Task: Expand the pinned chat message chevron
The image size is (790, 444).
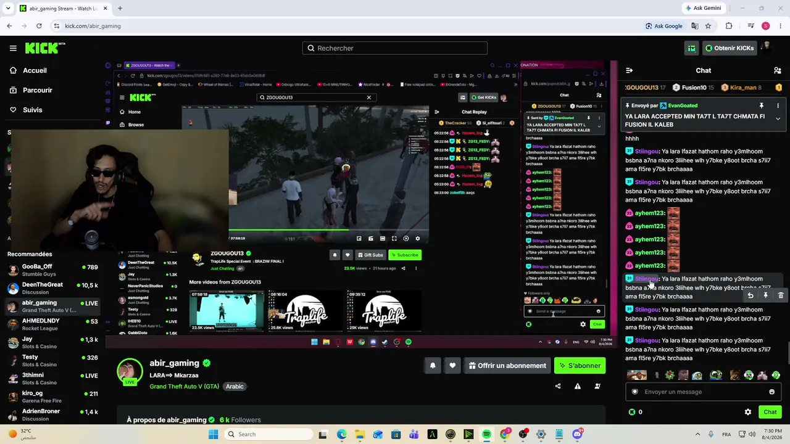Action: pos(778,118)
